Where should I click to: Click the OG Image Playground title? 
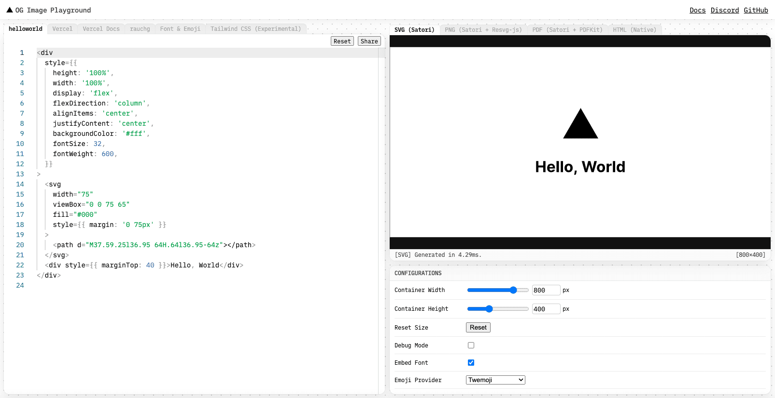tap(53, 10)
